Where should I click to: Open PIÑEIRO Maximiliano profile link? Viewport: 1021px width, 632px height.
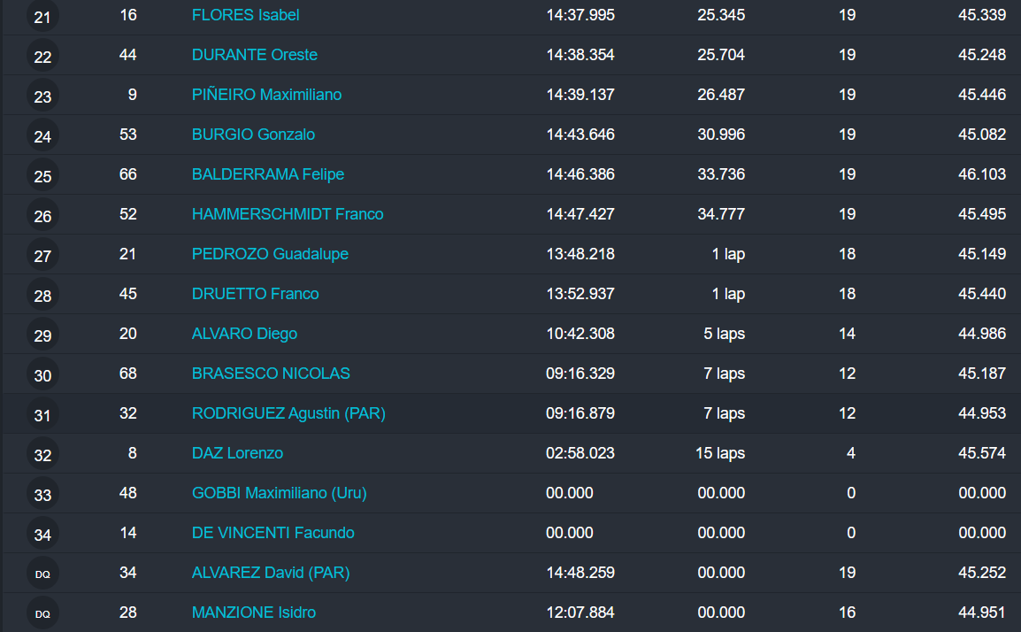coord(266,95)
